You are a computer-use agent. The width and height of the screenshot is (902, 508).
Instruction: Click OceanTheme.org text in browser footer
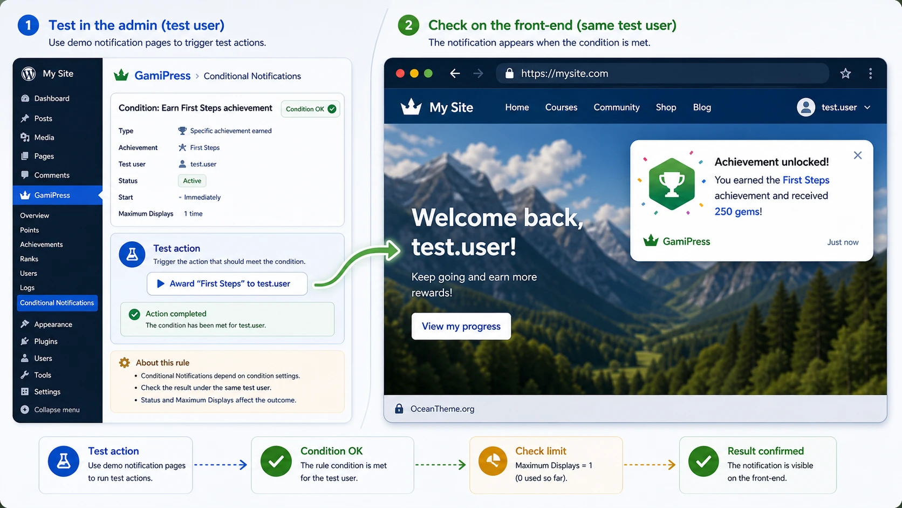(x=442, y=409)
